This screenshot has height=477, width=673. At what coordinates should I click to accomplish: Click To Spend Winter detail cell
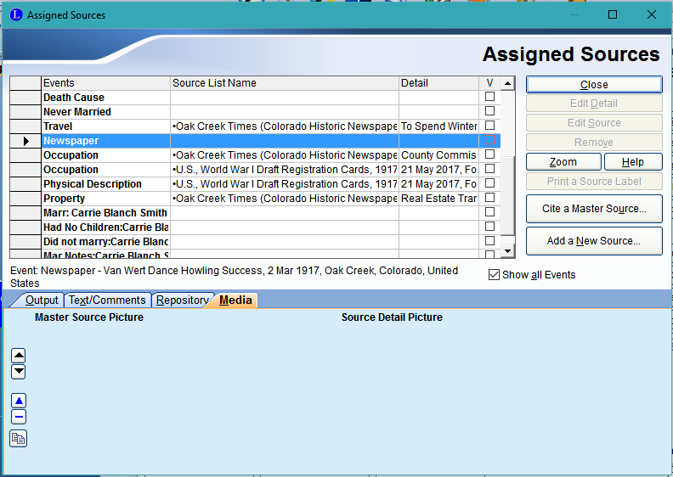(x=438, y=126)
